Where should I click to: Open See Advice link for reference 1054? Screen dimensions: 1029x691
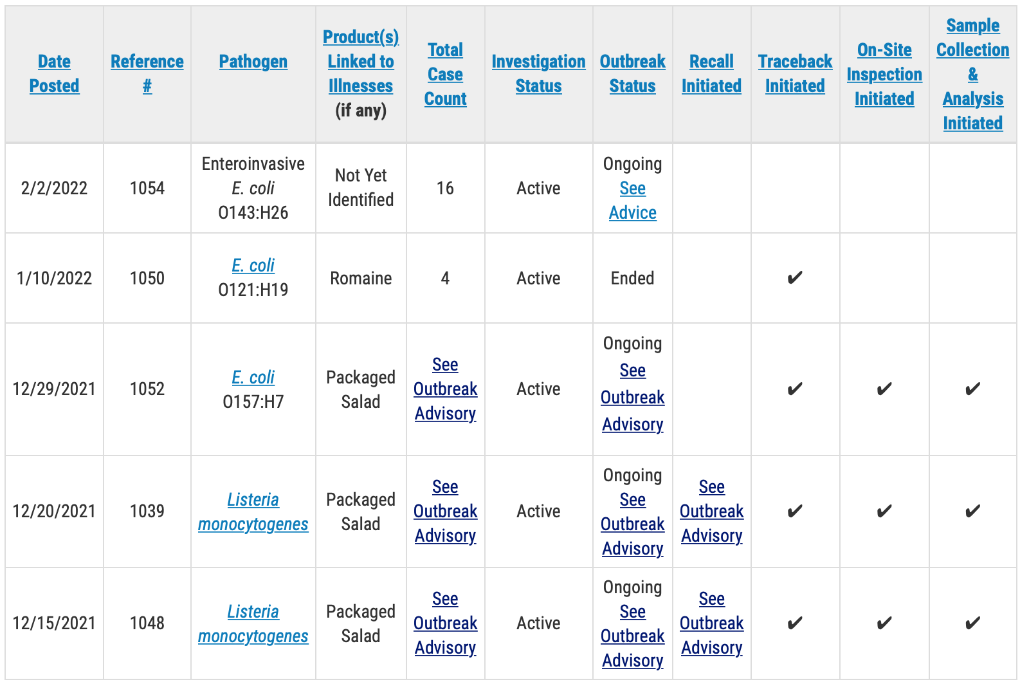click(633, 201)
